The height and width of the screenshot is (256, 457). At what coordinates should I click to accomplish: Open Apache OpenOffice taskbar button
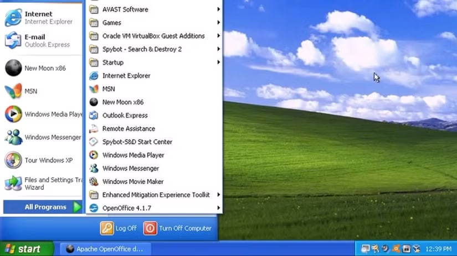(106, 249)
